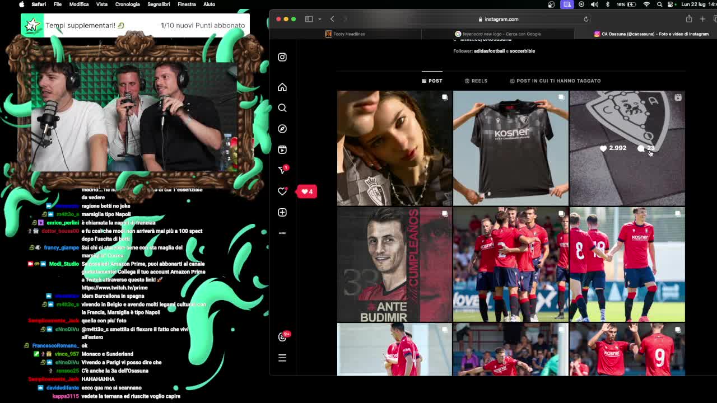Select the CA Osasuna Instagram tab
Image resolution: width=717 pixels, height=403 pixels.
pyautogui.click(x=651, y=34)
